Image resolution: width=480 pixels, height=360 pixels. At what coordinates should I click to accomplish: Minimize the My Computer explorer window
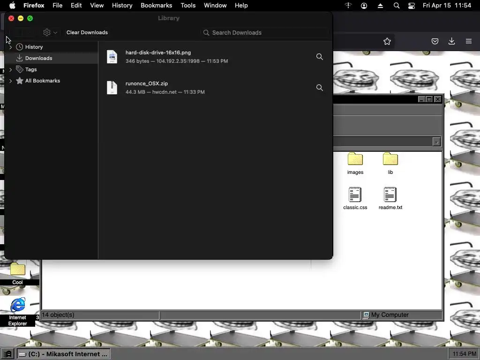pos(421,99)
